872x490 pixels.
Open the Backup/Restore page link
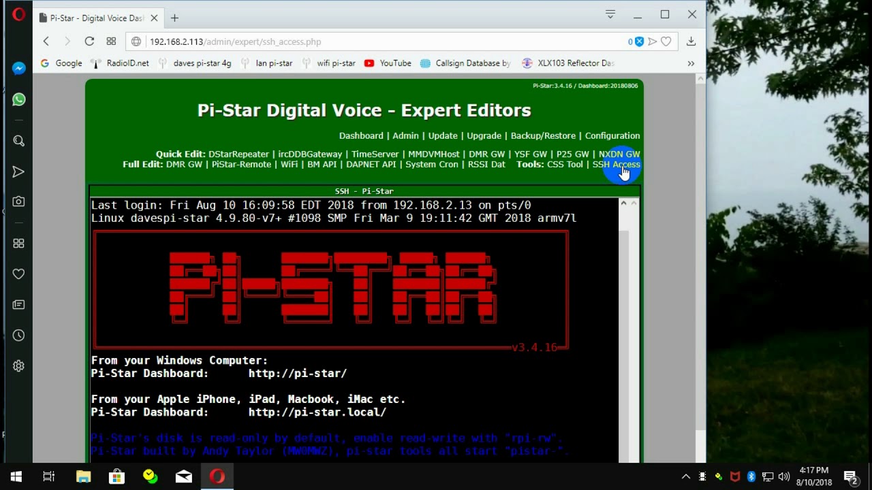click(x=543, y=136)
